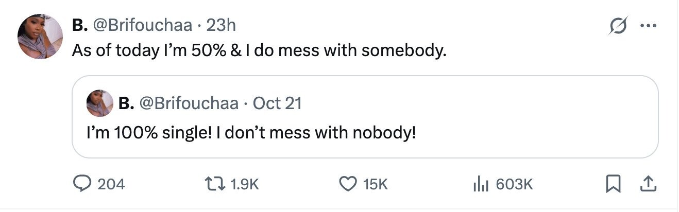Click the 204 replies count
The height and width of the screenshot is (212, 679).
click(111, 184)
